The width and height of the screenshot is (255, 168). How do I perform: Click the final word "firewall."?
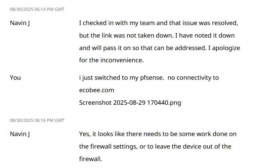(90, 159)
